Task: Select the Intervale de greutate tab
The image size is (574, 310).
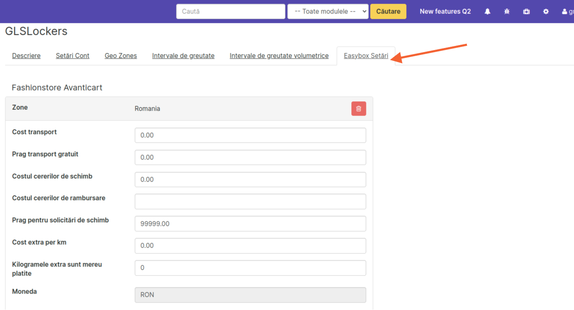Action: [183, 56]
